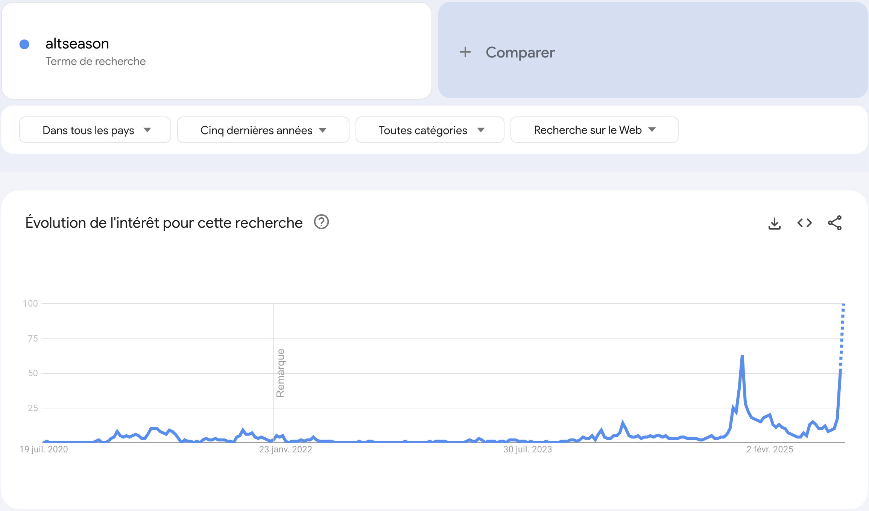Click the 23 janv. 2022 axis label

[x=286, y=449]
